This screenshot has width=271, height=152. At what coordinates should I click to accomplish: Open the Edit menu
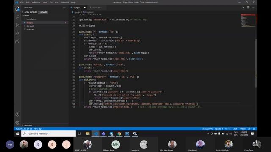pos(28,3)
